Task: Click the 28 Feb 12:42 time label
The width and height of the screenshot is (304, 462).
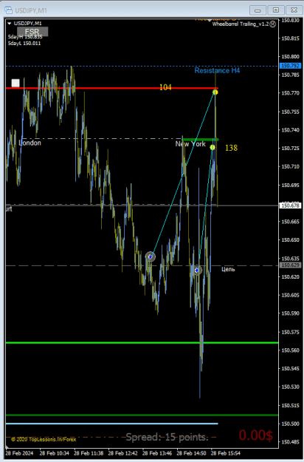Action: tap(123, 453)
